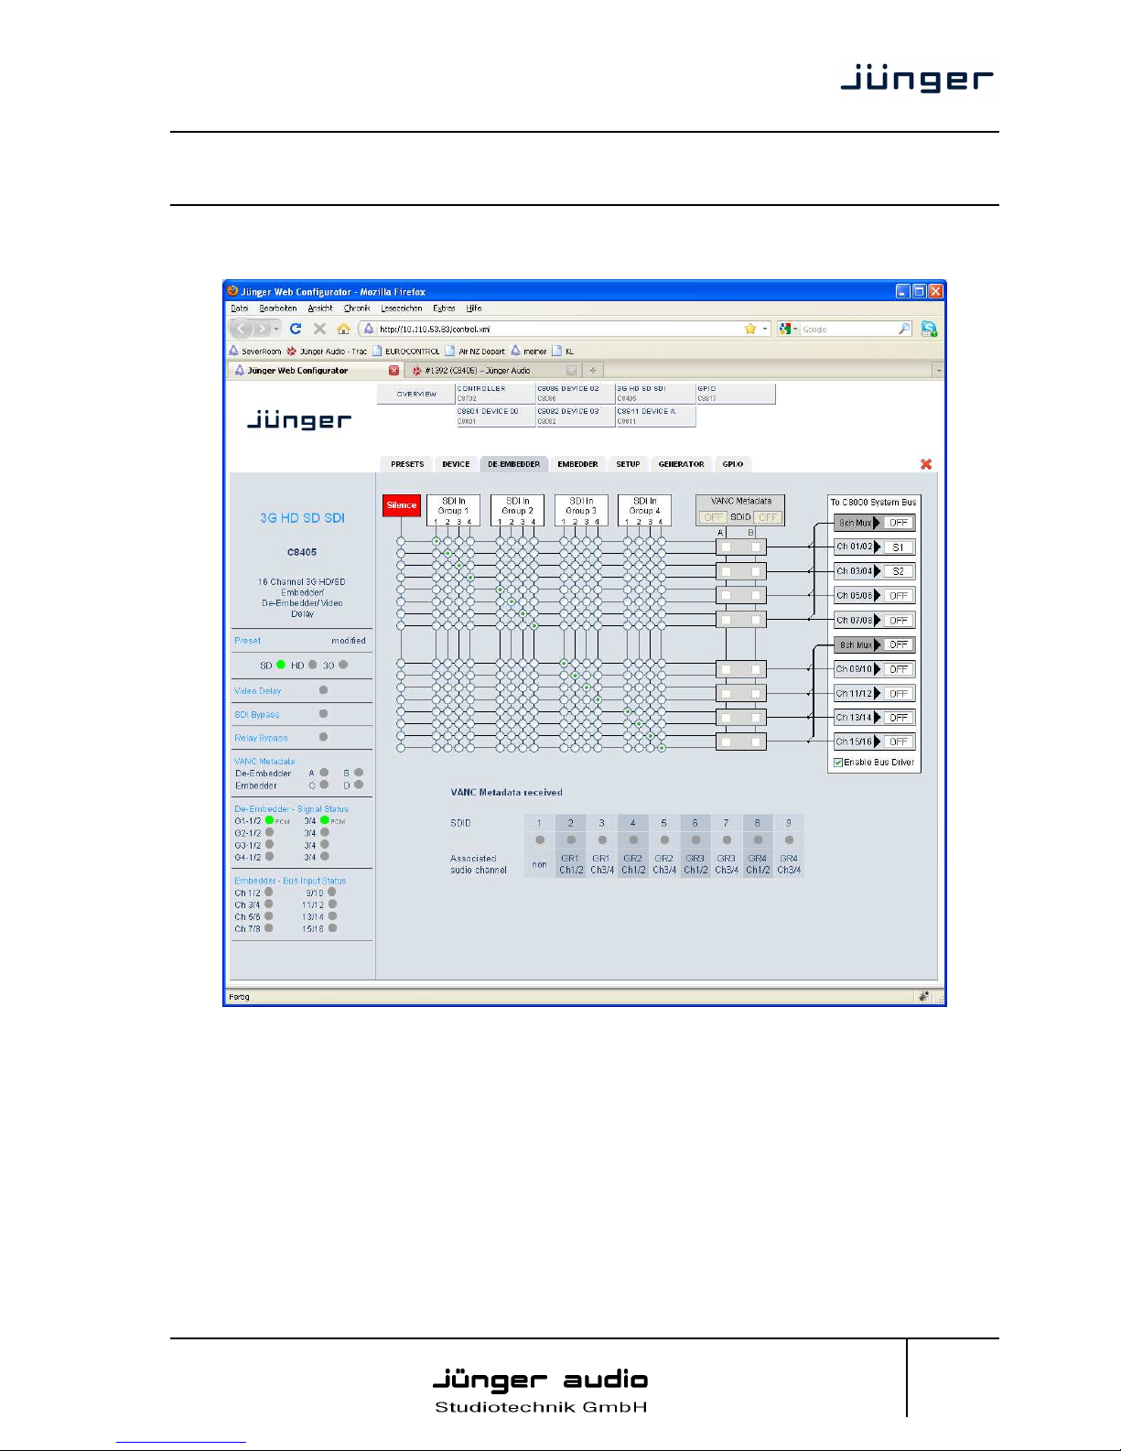Image resolution: width=1121 pixels, height=1451 pixels.
Task: Open the Air NZ Depart bookmark
Action: [x=475, y=352]
